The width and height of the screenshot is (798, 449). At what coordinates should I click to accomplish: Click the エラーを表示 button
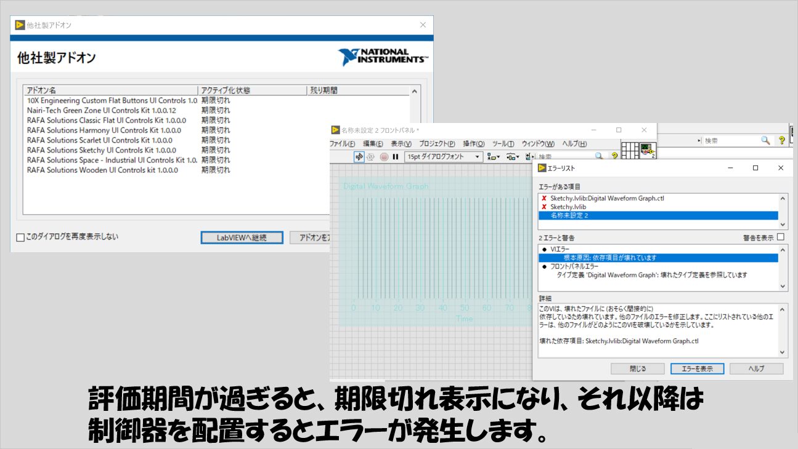[697, 368]
